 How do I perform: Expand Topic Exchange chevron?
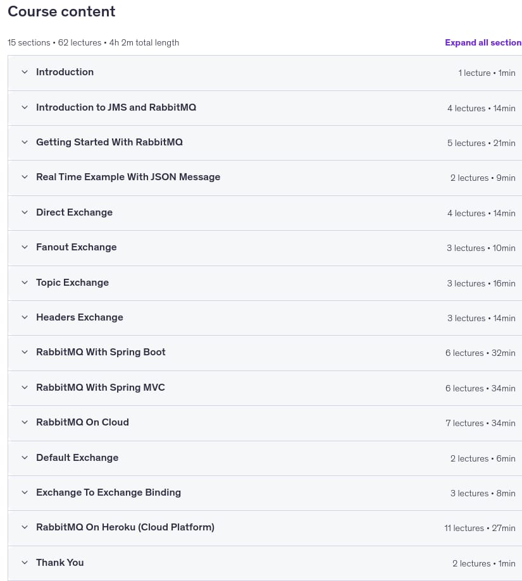pyautogui.click(x=25, y=283)
